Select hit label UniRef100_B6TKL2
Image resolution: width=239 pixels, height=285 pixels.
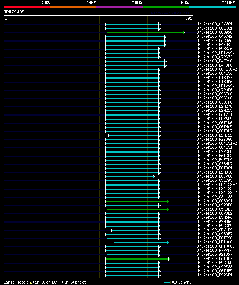coord(214,156)
